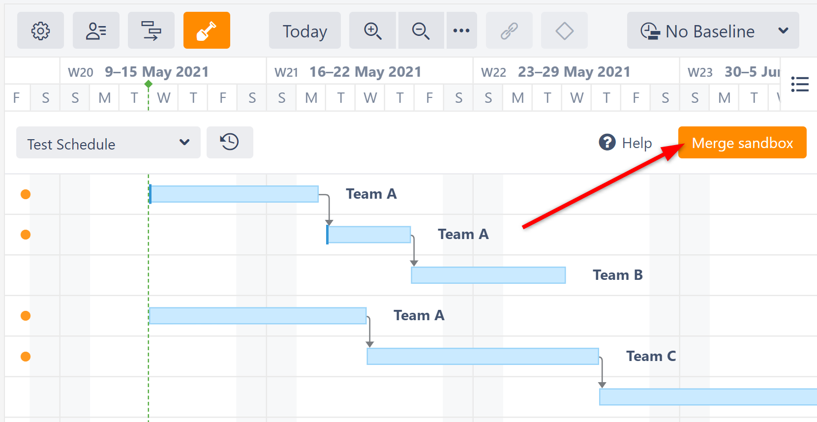
Task: Create a dependency with the link icon
Action: [x=509, y=30]
